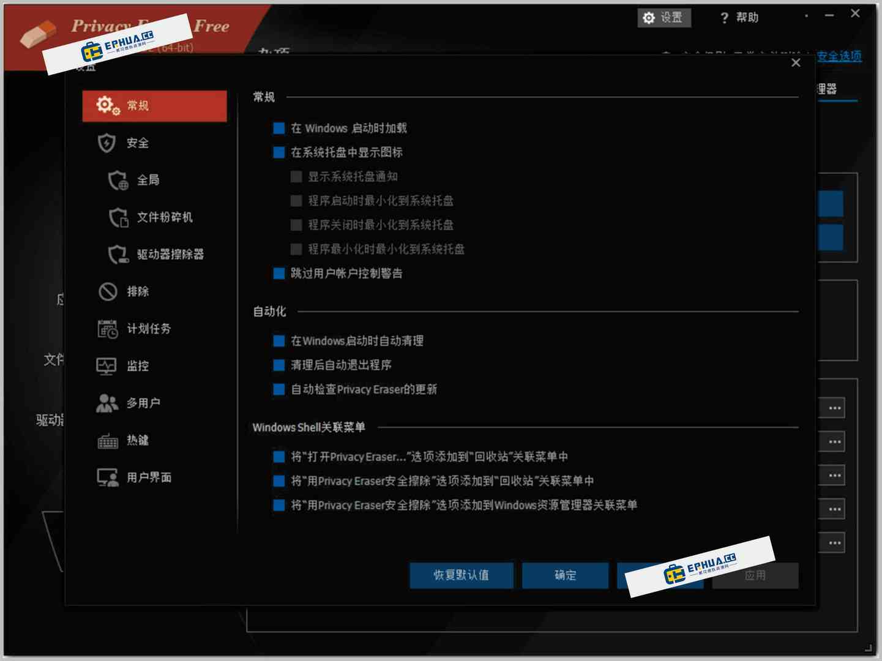The image size is (882, 661).
Task: Click a ... (more options) button on the right
Action: coord(834,407)
